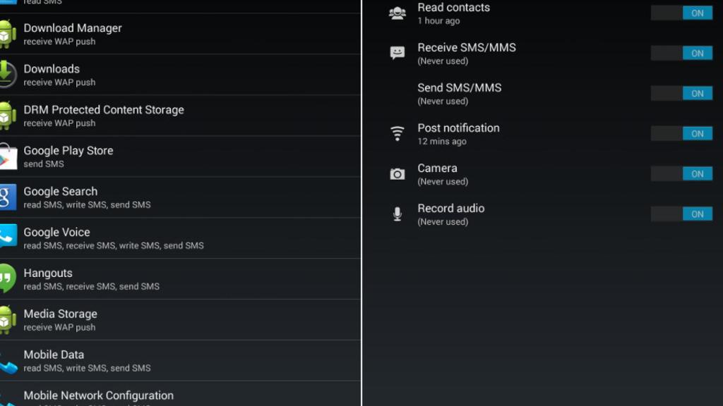723x406 pixels.
Task: Open the Google Play Store app icon
Action: coord(8,155)
